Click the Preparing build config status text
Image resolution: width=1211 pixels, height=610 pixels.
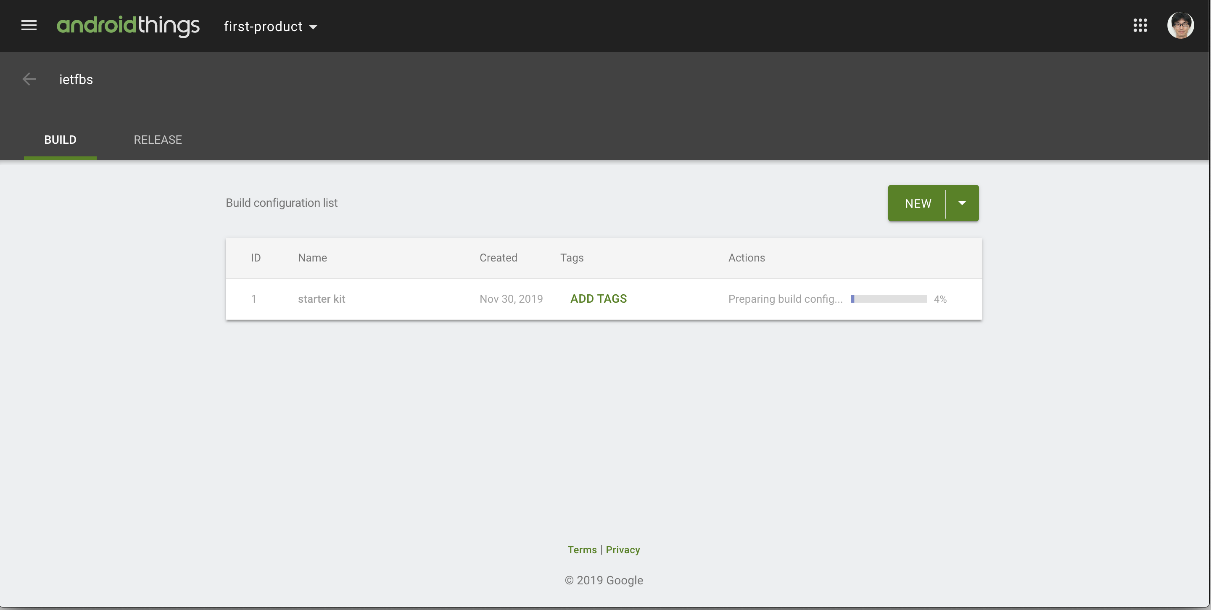785,299
